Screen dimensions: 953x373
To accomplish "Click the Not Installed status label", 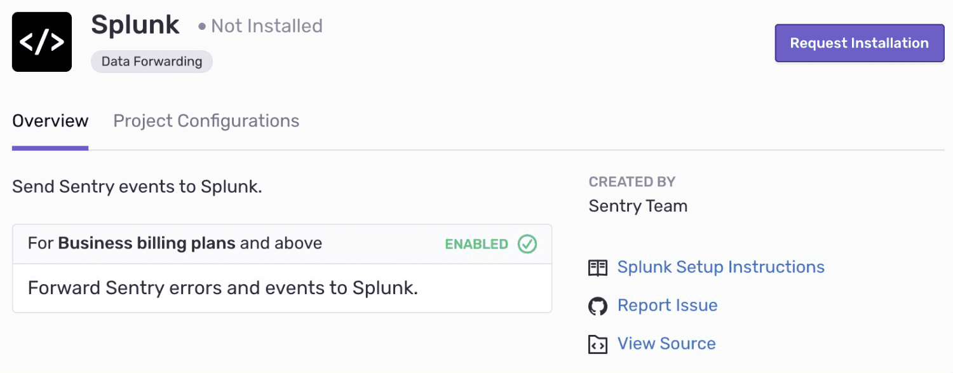I will [x=266, y=26].
